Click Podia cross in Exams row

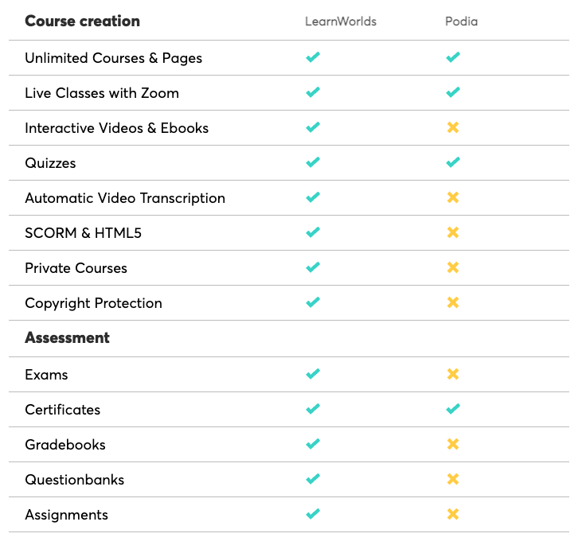453,374
